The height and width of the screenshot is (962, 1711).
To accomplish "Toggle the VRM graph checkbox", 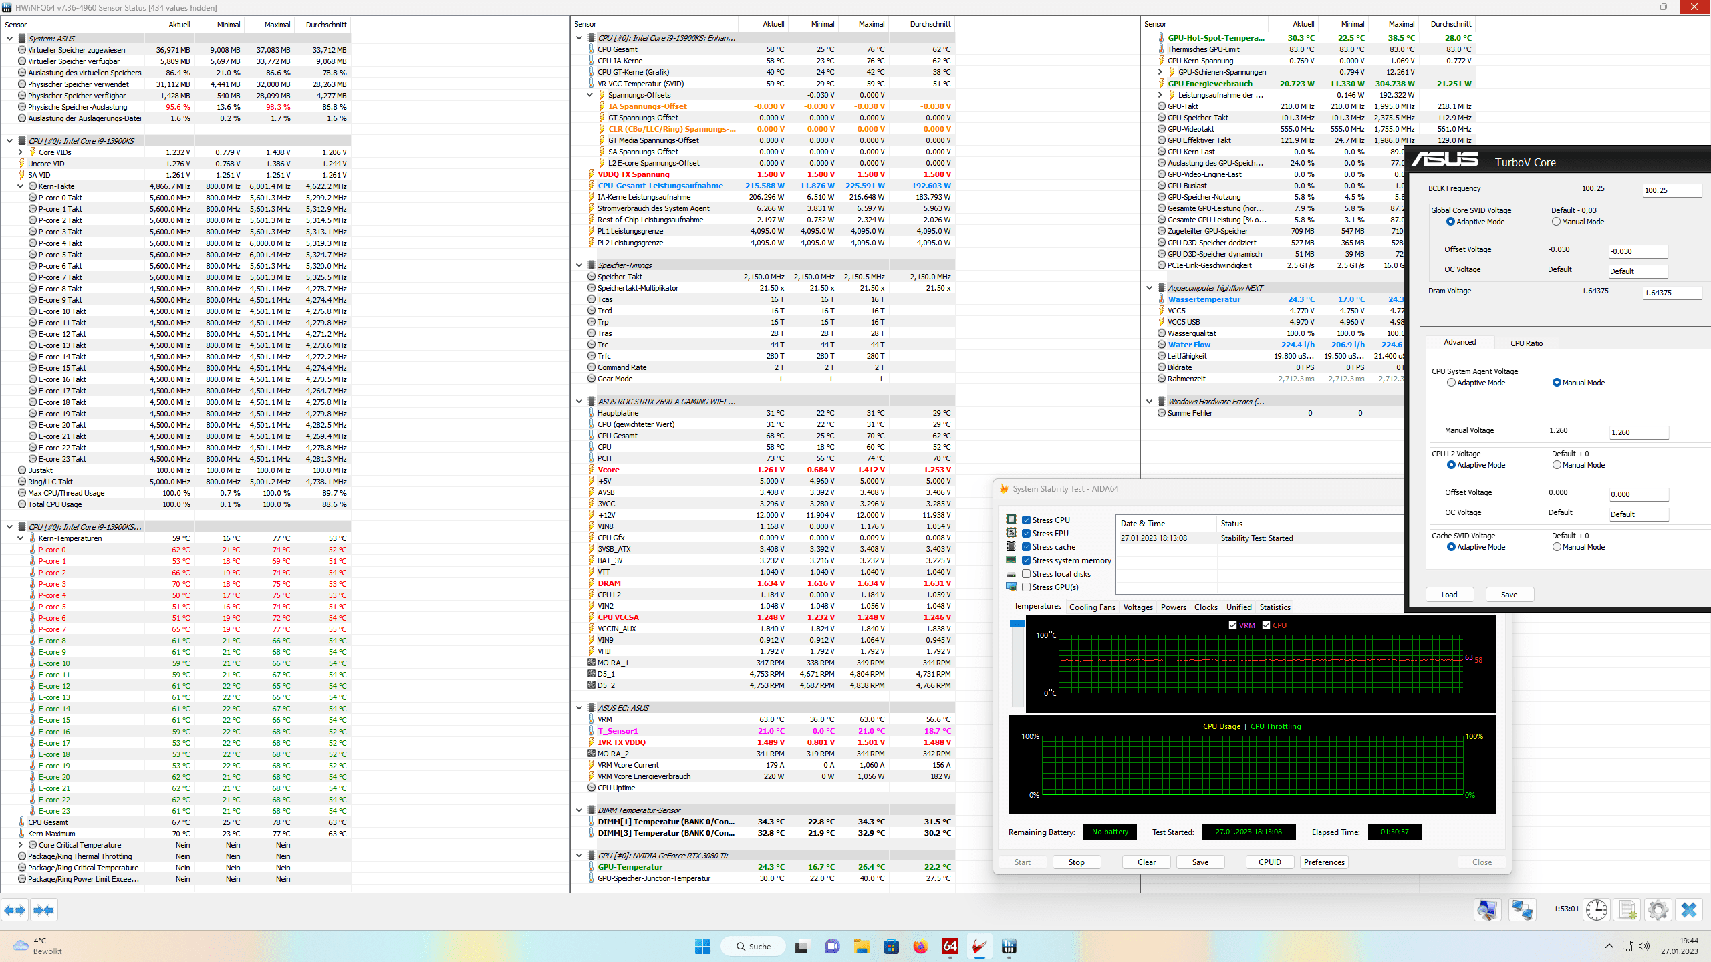I will pyautogui.click(x=1232, y=625).
